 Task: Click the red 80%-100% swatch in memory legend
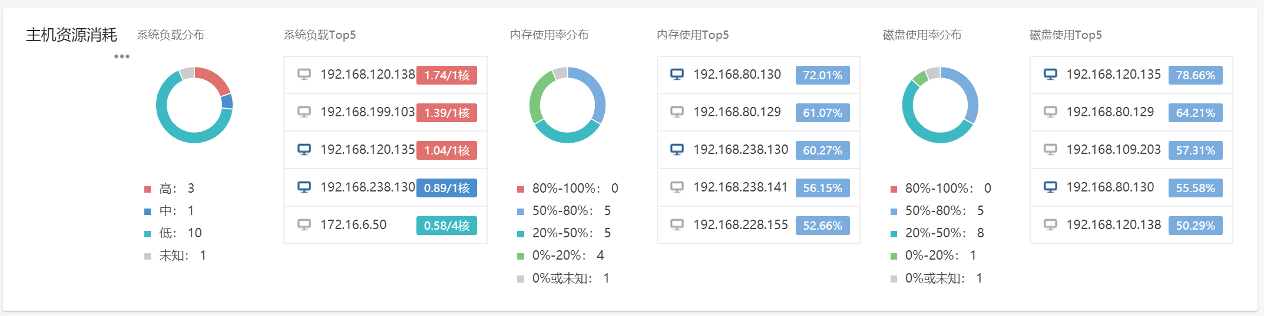pos(521,189)
